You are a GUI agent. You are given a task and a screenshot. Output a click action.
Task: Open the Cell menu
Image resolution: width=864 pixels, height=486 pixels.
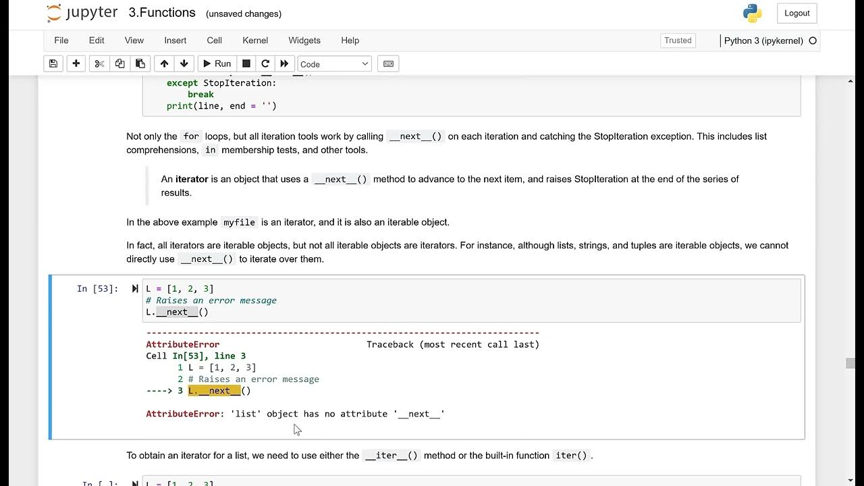[215, 40]
